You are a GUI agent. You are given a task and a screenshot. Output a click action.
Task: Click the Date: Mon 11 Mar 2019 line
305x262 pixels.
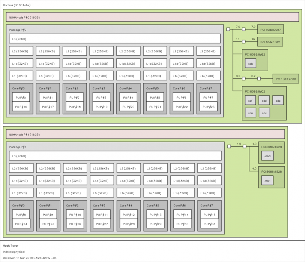[x=30, y=258]
